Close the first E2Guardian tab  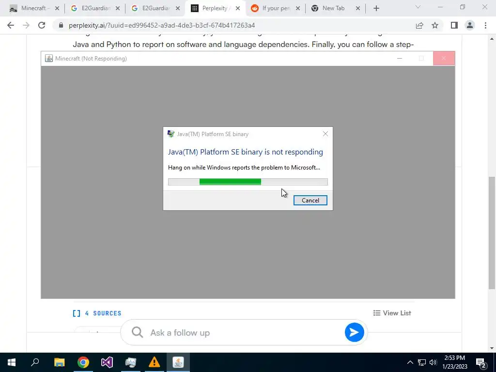point(118,9)
